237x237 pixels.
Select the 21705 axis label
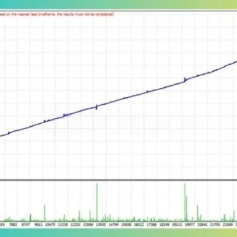(215, 225)
